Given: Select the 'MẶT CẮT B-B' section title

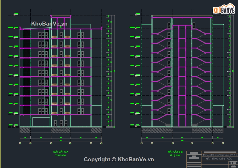Looking at the screenshot, I should (175, 152).
